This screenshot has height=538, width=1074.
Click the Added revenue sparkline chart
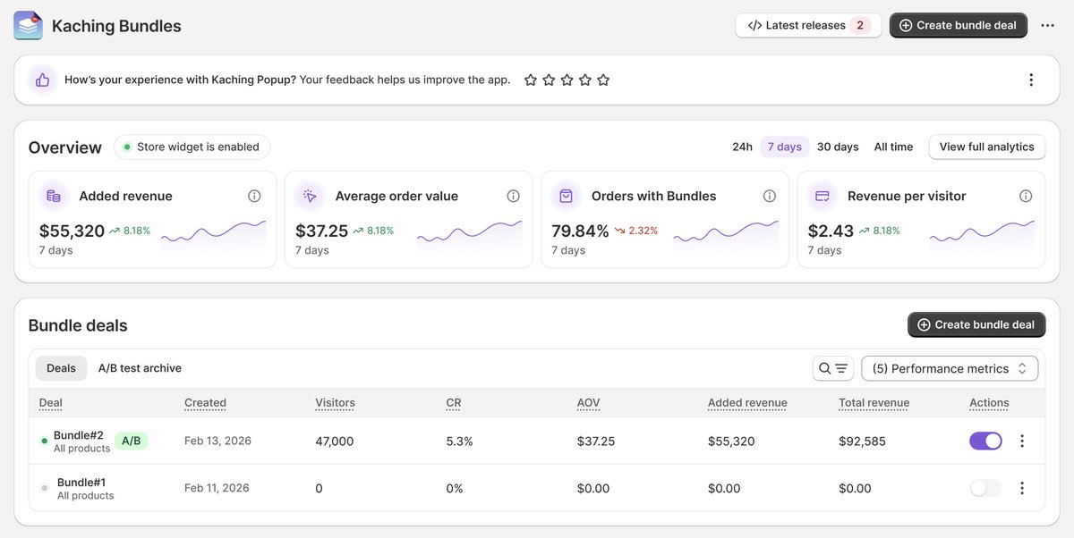[214, 237]
